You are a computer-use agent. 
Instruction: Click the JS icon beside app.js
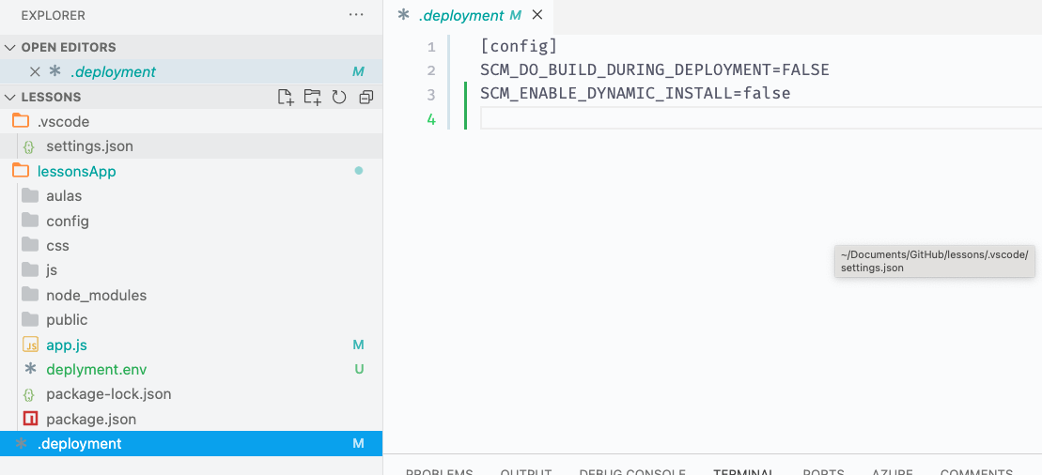(x=30, y=345)
